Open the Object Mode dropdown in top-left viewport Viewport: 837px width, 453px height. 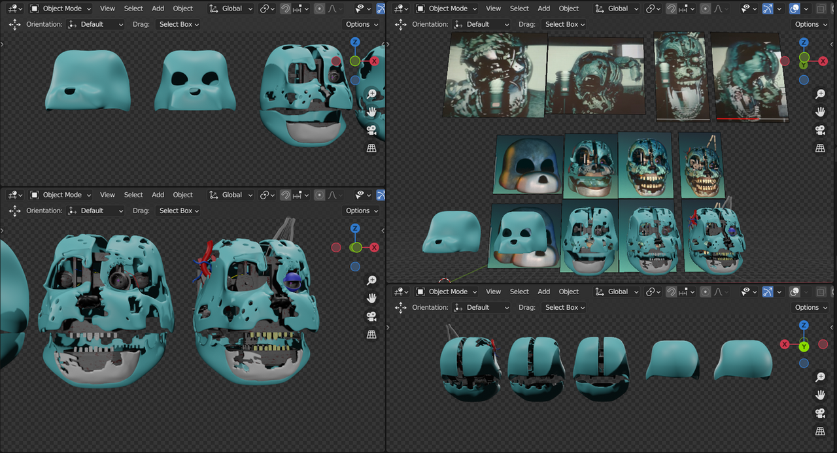point(61,8)
